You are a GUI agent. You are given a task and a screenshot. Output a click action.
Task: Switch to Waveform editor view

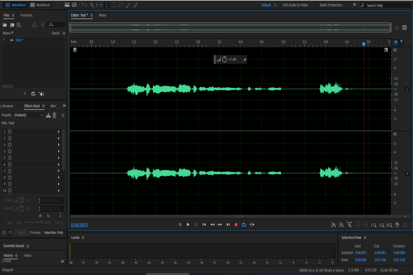(x=15, y=5)
